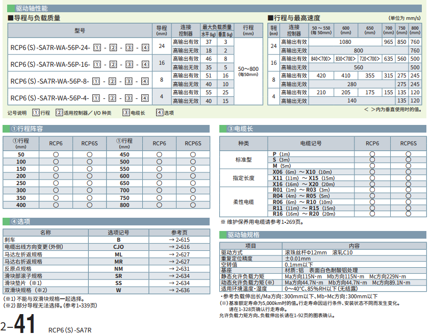
Task: Click the 记号说明 label
Action: [17, 113]
